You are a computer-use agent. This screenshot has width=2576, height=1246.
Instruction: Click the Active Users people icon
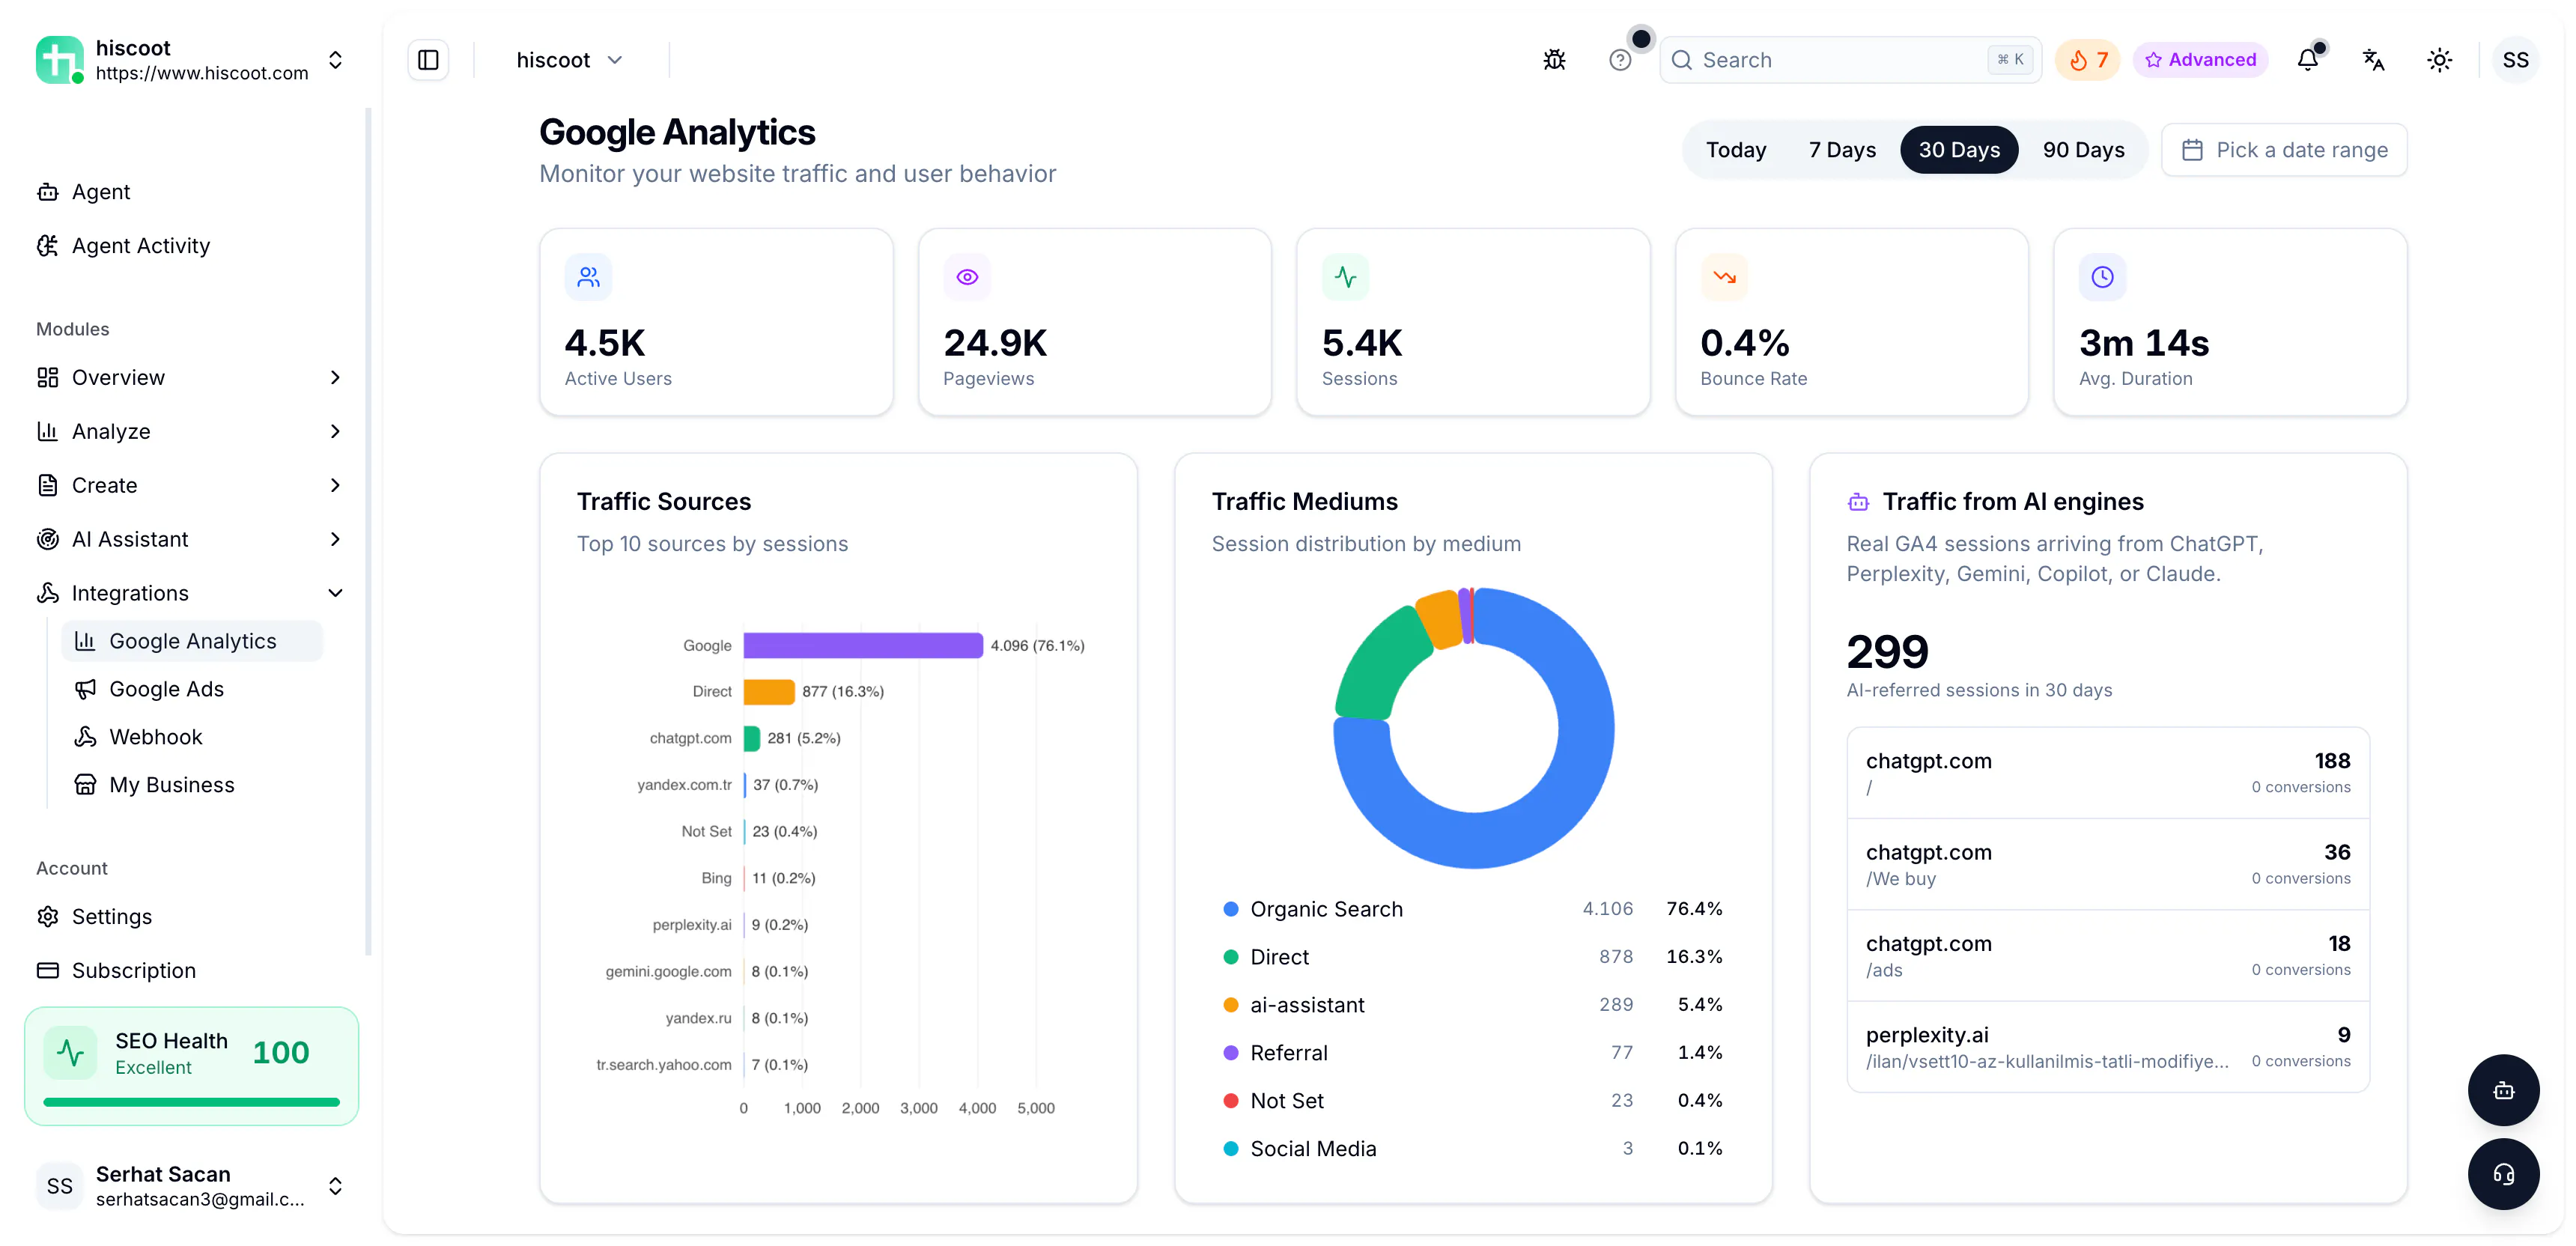(x=588, y=277)
